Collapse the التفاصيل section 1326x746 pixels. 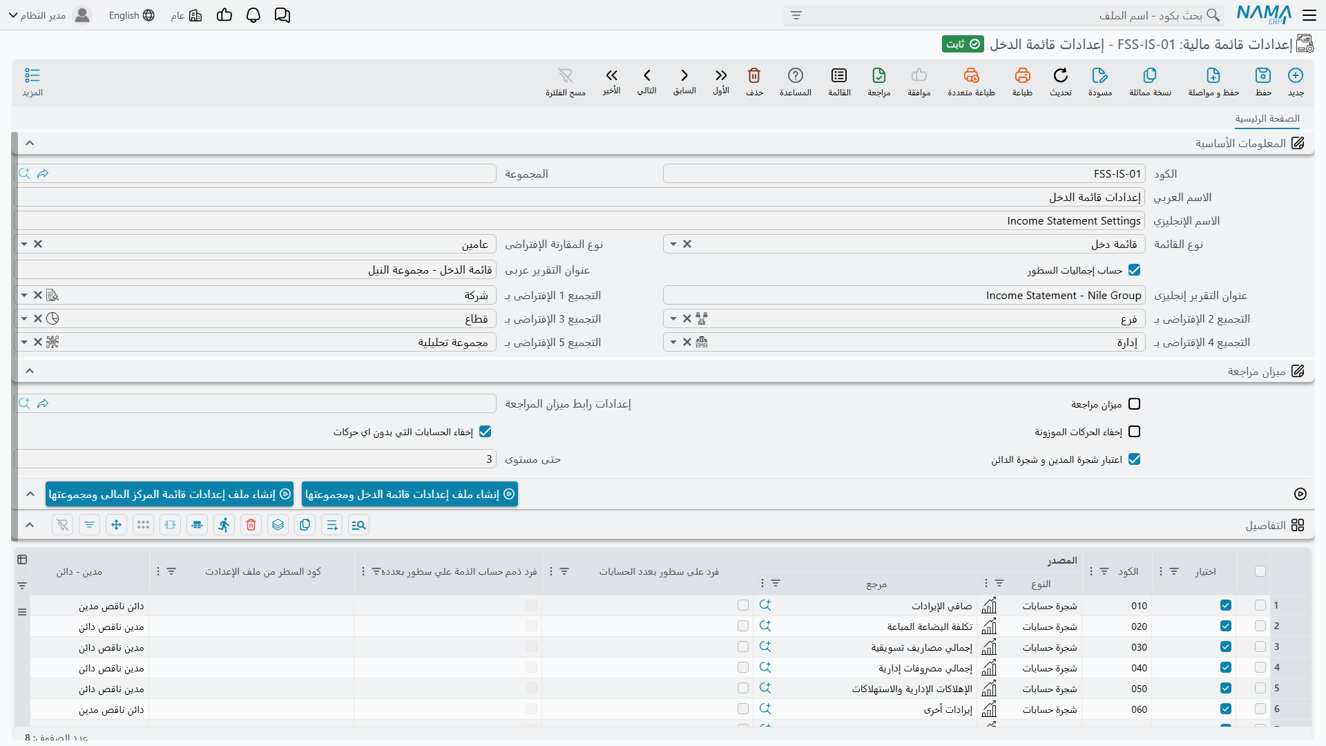[x=30, y=525]
